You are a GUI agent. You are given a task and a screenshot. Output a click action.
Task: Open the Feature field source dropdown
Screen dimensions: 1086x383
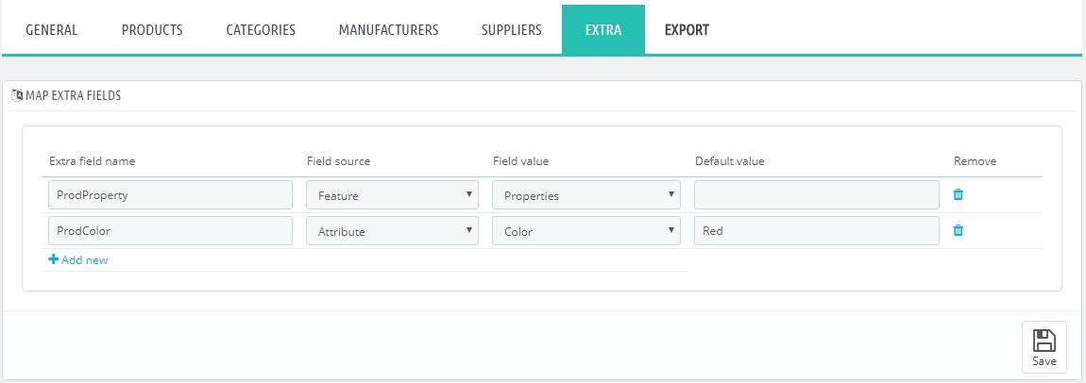(x=392, y=195)
